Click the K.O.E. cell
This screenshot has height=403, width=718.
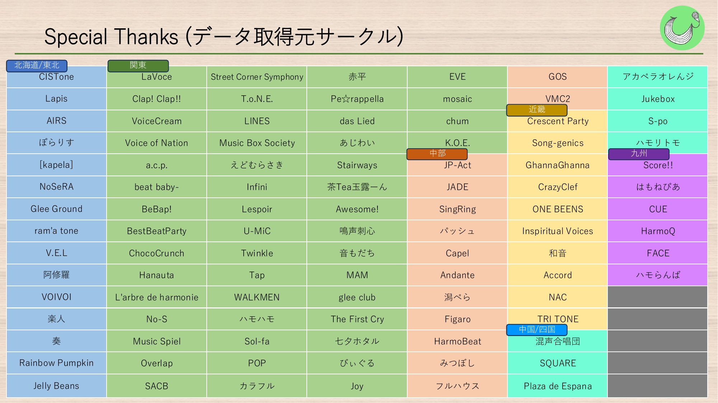point(457,143)
